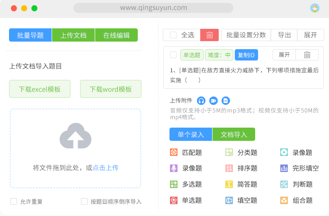Click the Word document attachment icon
The height and width of the screenshot is (216, 329).
(226, 101)
